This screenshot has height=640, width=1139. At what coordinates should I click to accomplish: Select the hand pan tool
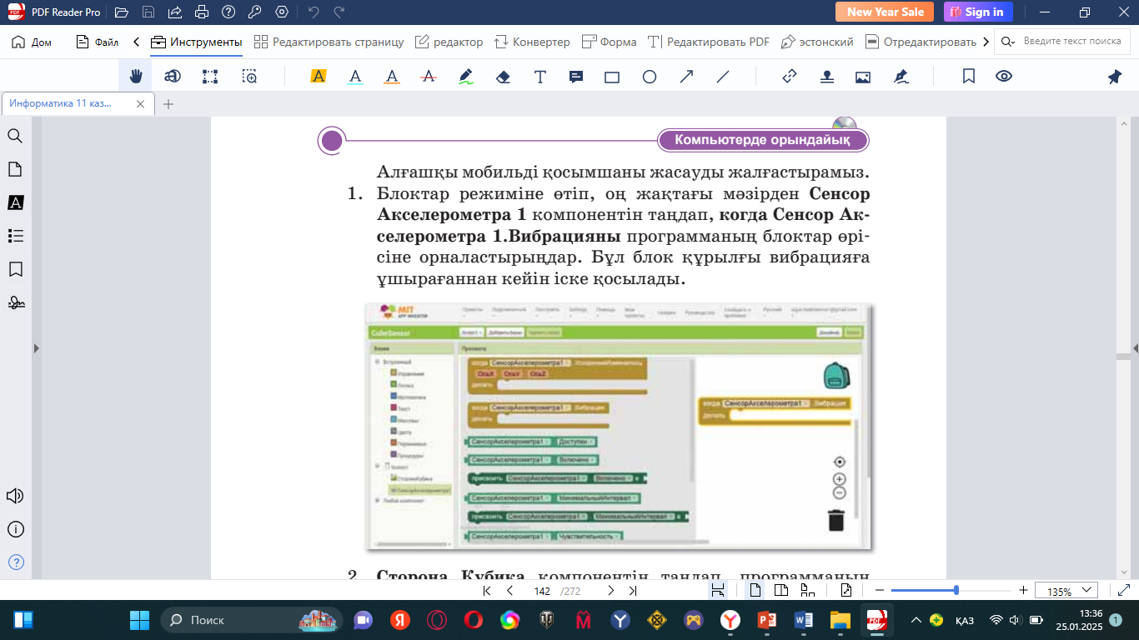[x=135, y=77]
